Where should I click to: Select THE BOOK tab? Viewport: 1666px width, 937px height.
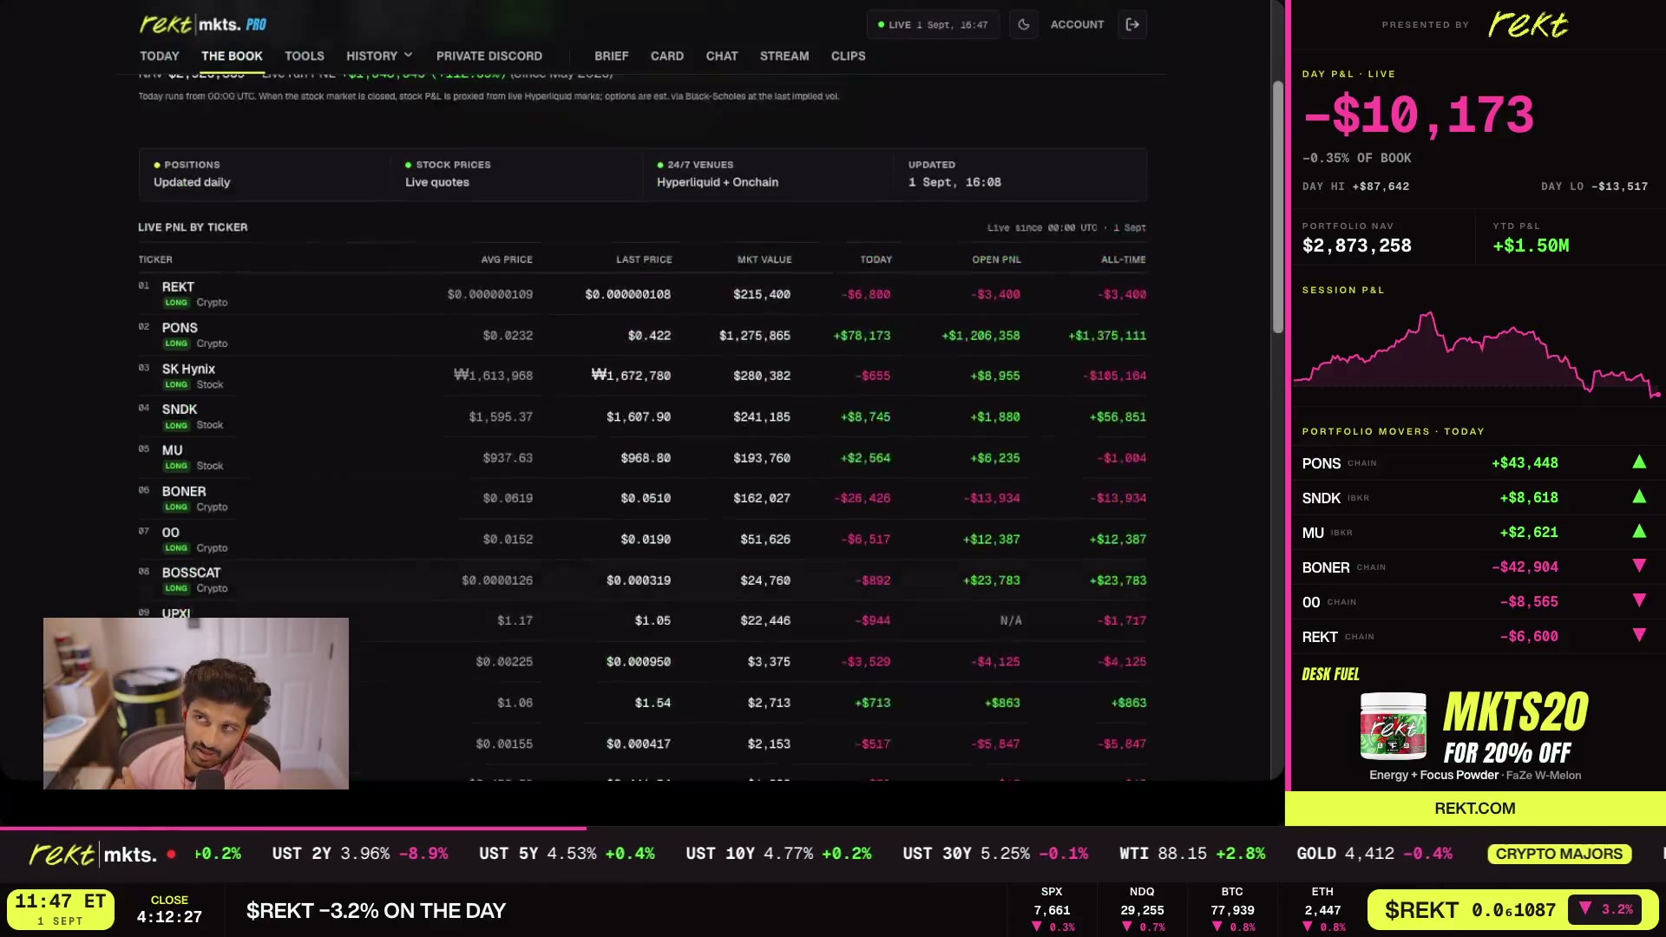[x=232, y=56]
